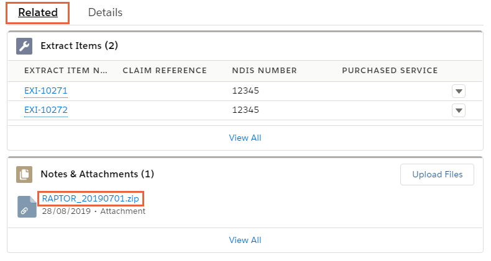Image resolution: width=491 pixels, height=261 pixels.
Task: Sort by Purchased Service column header
Action: click(390, 71)
